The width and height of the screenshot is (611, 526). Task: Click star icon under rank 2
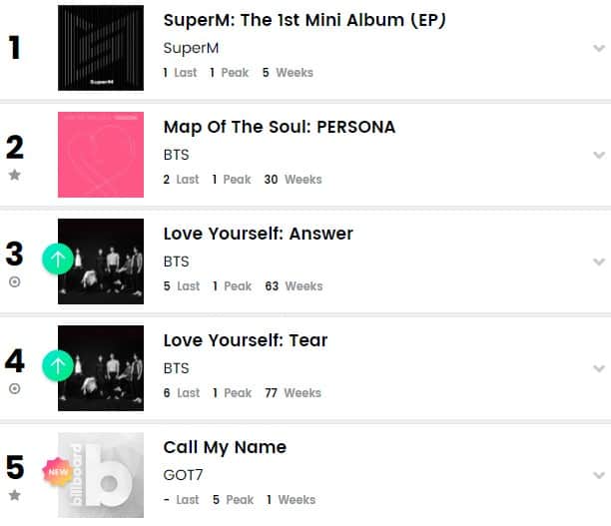coord(15,175)
